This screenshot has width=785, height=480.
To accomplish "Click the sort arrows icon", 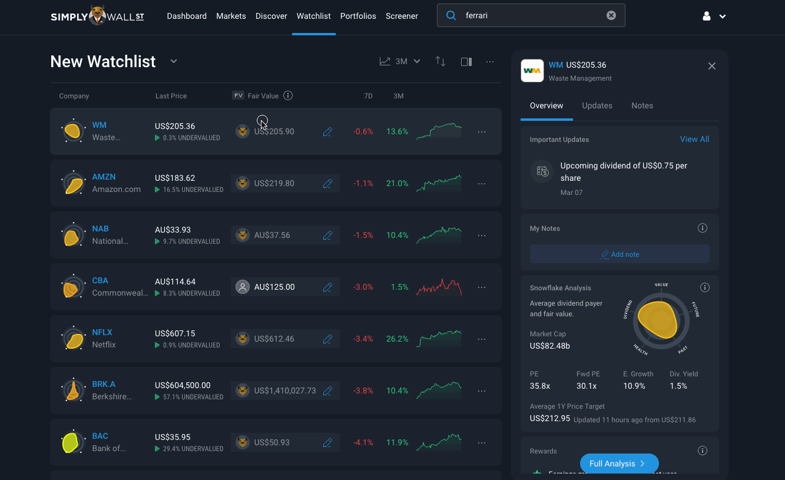I will (x=440, y=61).
